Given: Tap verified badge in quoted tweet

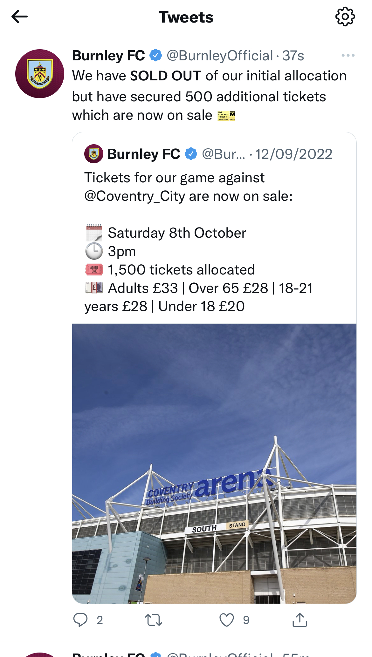Looking at the screenshot, I should pos(191,154).
